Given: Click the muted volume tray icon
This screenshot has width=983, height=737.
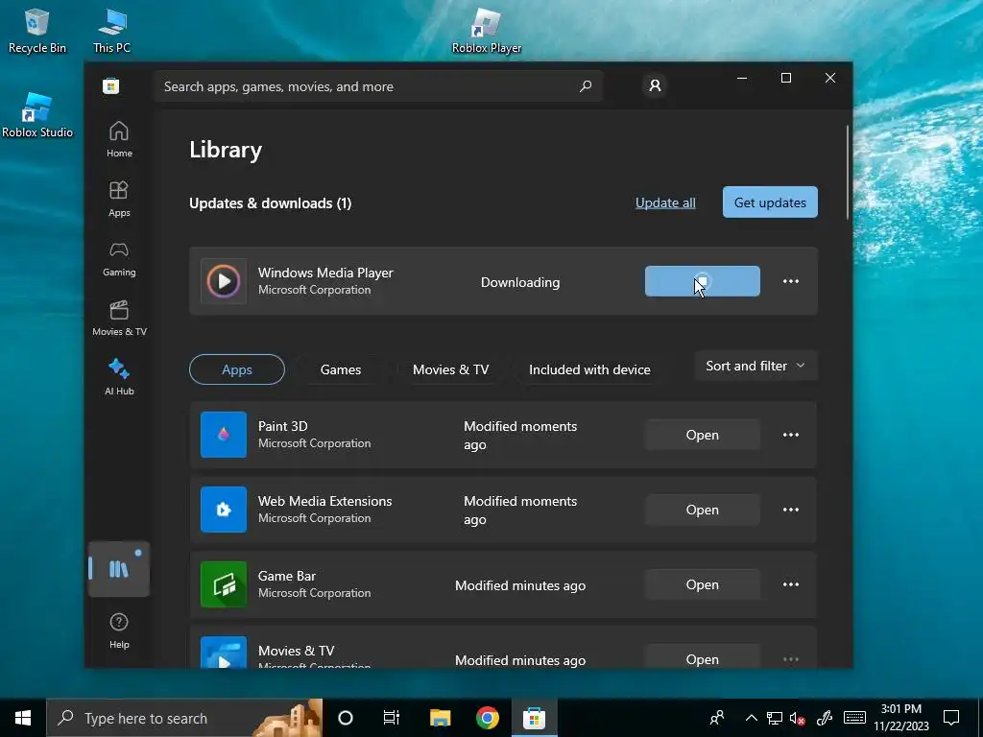Looking at the screenshot, I should pos(798,718).
